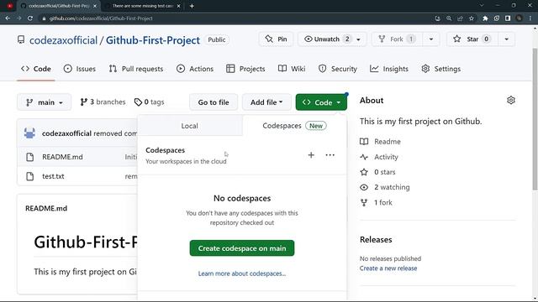Click the page vertical scrollbar
The height and width of the screenshot is (302, 538).
pyautogui.click(x=535, y=120)
